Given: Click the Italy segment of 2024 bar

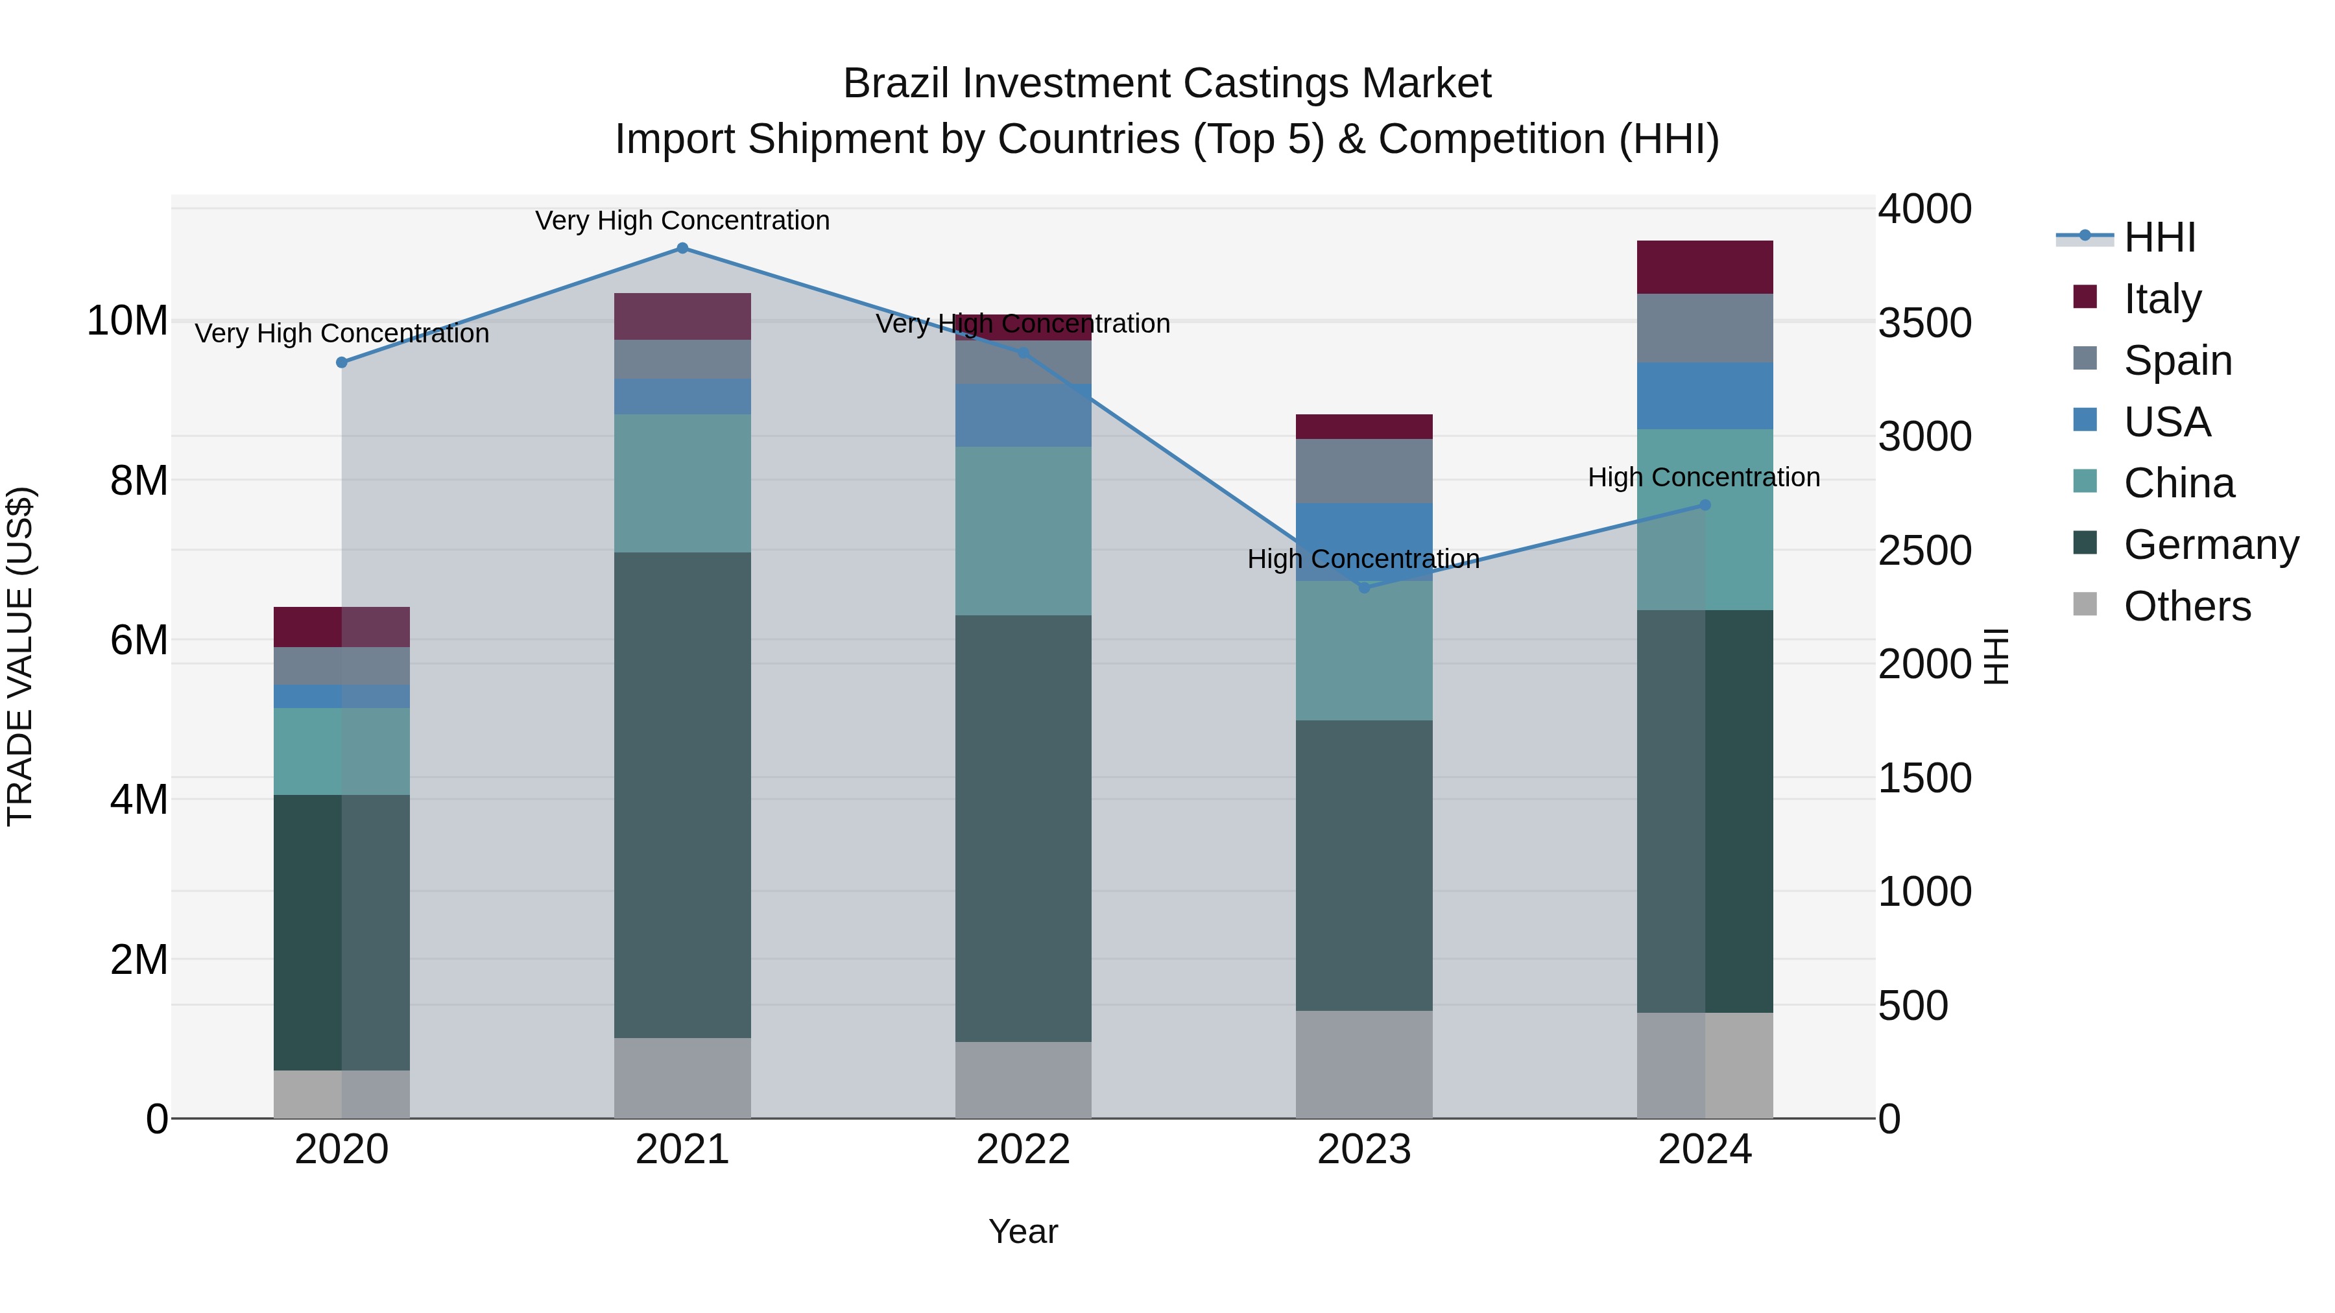Looking at the screenshot, I should click(x=1705, y=267).
